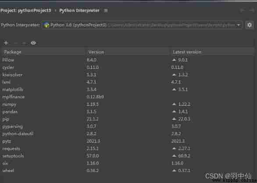Select the pandas package name
Viewport: 257px width, 183px height.
pyautogui.click(x=10, y=112)
